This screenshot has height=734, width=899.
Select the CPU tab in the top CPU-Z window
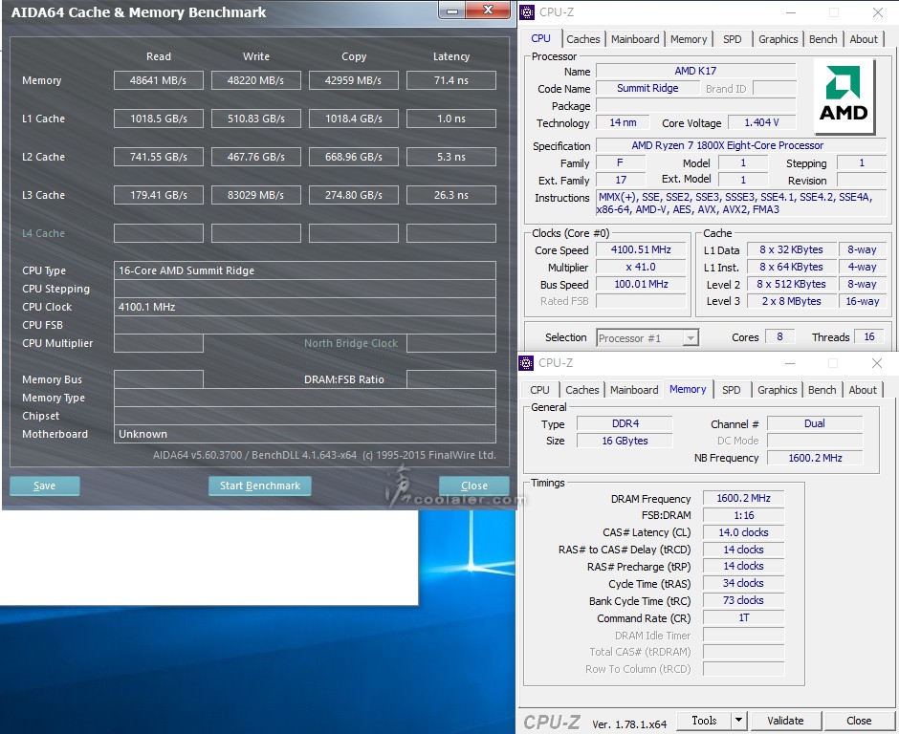(540, 38)
